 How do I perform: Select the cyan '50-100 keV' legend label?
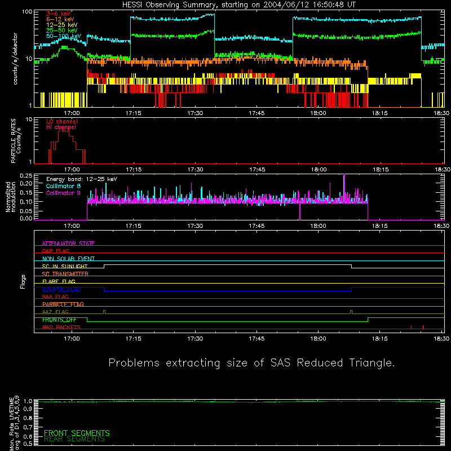tap(63, 36)
